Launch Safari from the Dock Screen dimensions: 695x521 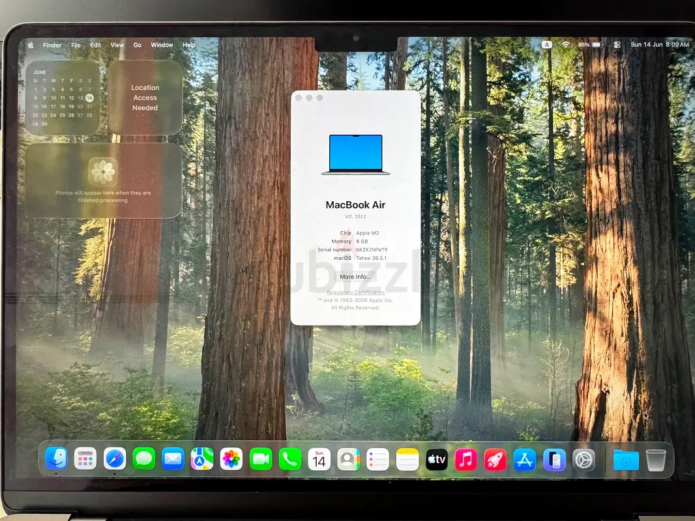(x=114, y=459)
